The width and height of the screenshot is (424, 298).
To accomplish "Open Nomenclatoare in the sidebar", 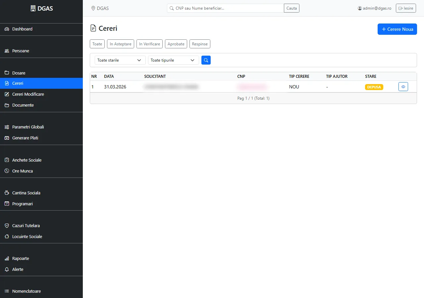I will point(41,291).
